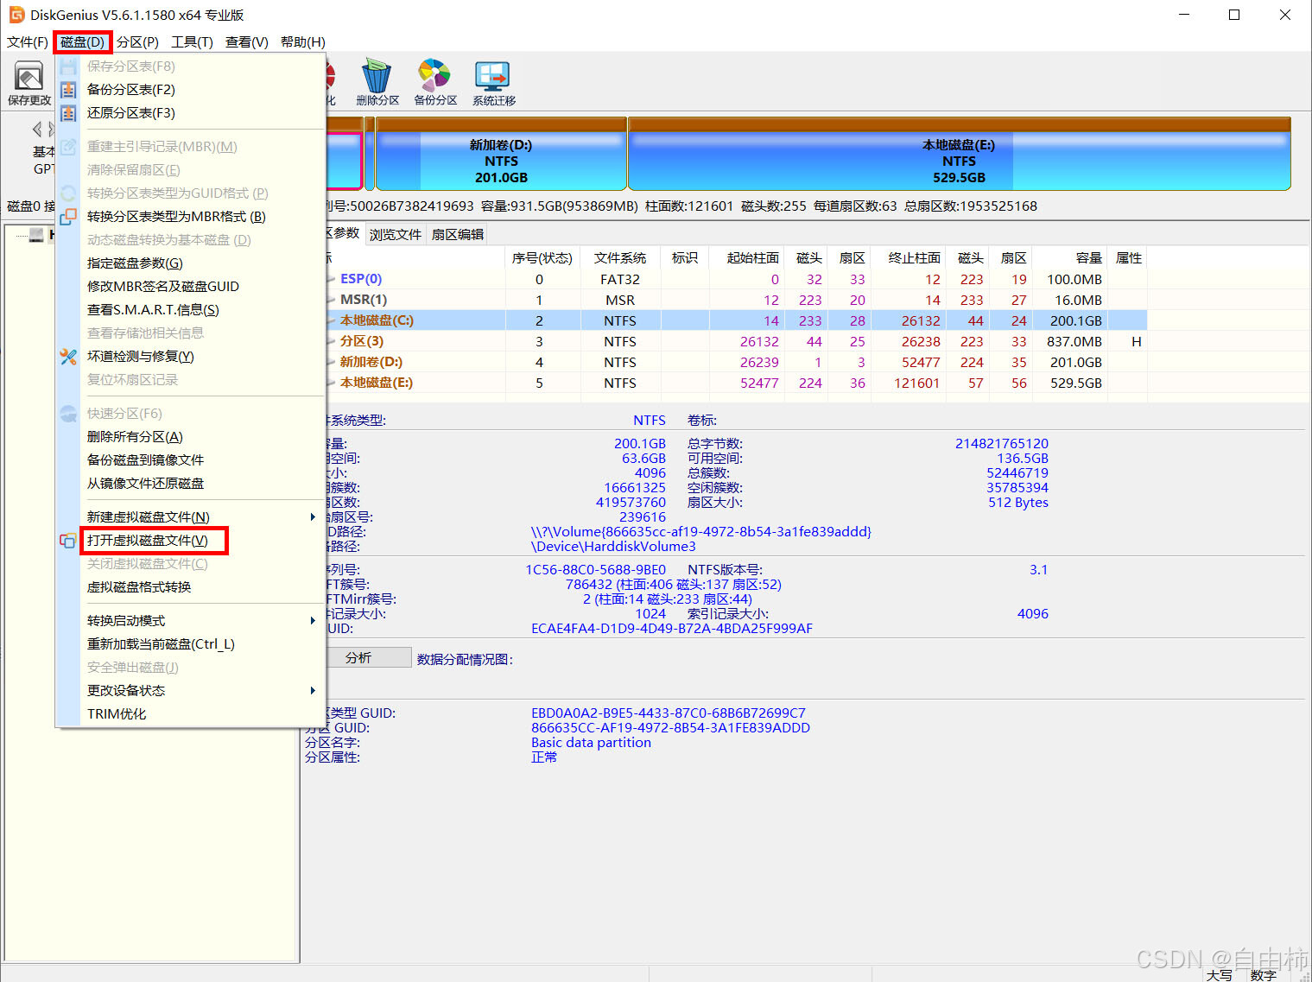The image size is (1312, 982).
Task: Click the 数字 status bar indicator
Action: pyautogui.click(x=1263, y=974)
